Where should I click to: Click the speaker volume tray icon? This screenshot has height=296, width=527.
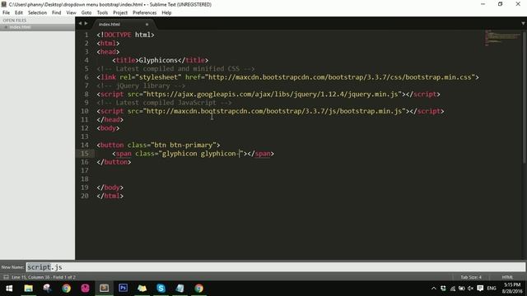(x=470, y=289)
